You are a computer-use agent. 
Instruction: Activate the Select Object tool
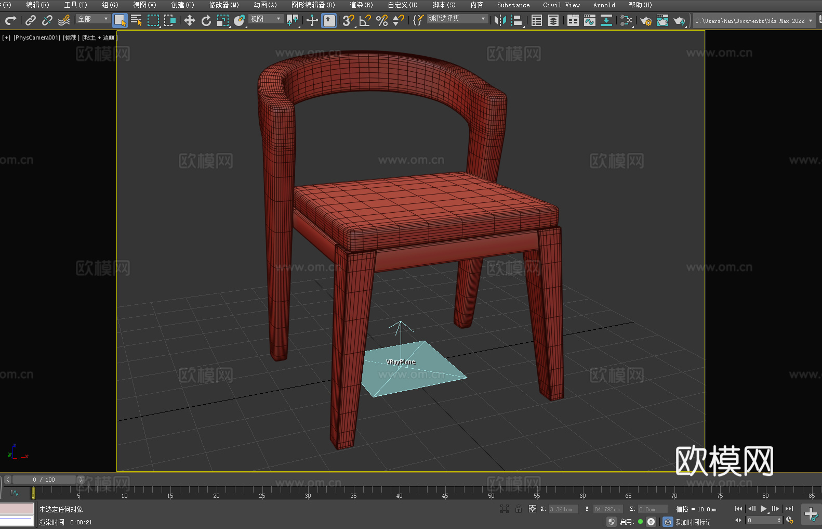(120, 20)
